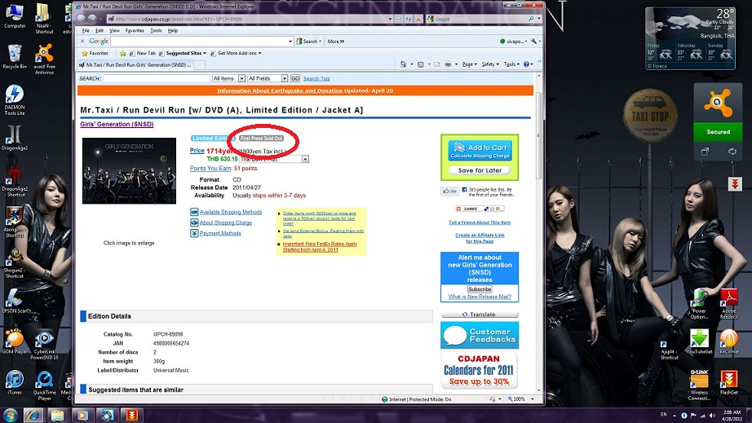Open the Help menu in menu bar
The width and height of the screenshot is (752, 423).
tap(173, 30)
